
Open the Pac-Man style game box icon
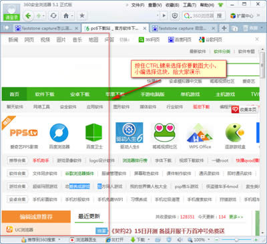click(x=235, y=133)
